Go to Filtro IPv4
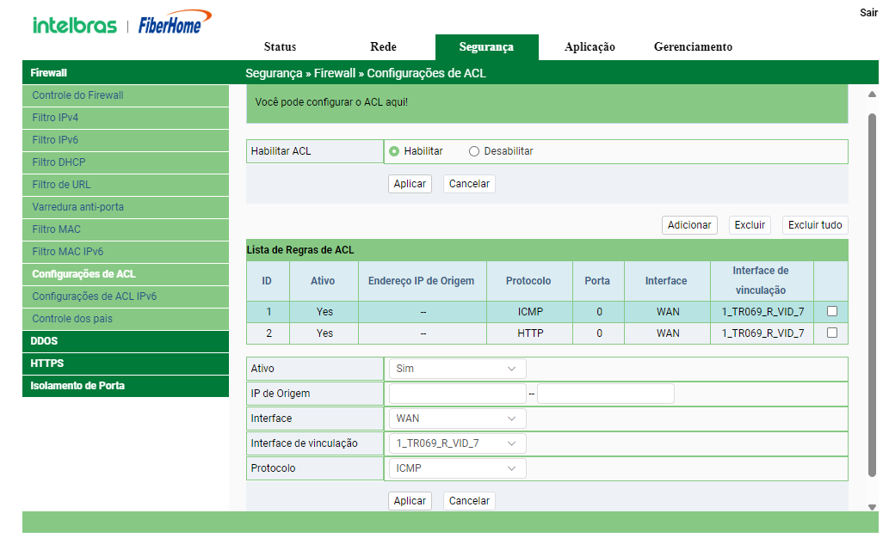Image resolution: width=889 pixels, height=550 pixels. pos(126,118)
